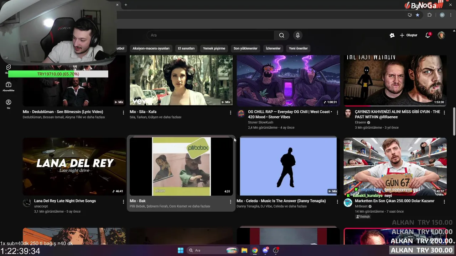Play the Celeda silhouette thumbnail
Image resolution: width=456 pixels, height=256 pixels.
tap(288, 166)
